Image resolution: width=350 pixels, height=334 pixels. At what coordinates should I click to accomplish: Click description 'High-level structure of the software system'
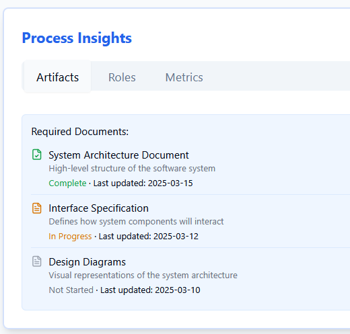point(132,169)
